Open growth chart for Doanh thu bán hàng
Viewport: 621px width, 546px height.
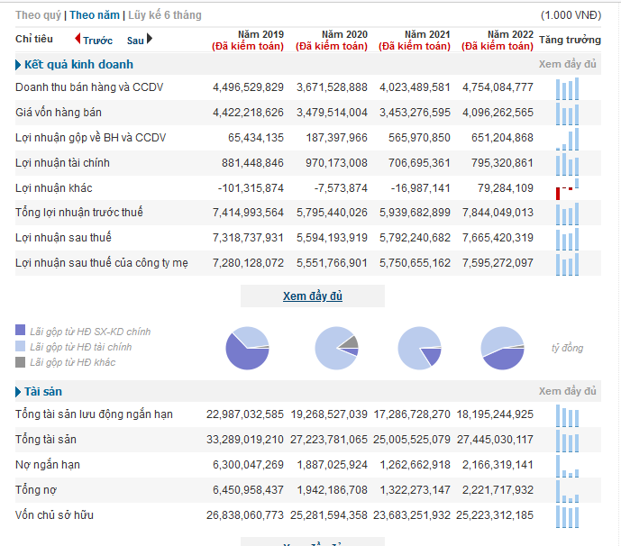click(567, 88)
